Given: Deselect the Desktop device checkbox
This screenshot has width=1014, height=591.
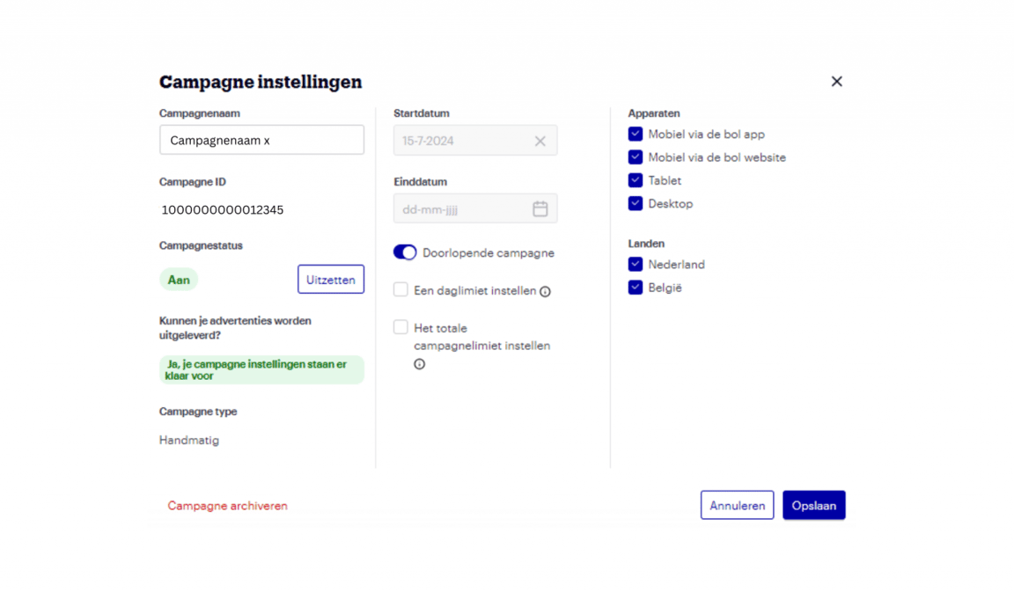Looking at the screenshot, I should pos(635,203).
